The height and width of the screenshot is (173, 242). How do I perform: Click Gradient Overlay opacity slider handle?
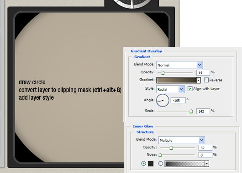[x=163, y=72]
